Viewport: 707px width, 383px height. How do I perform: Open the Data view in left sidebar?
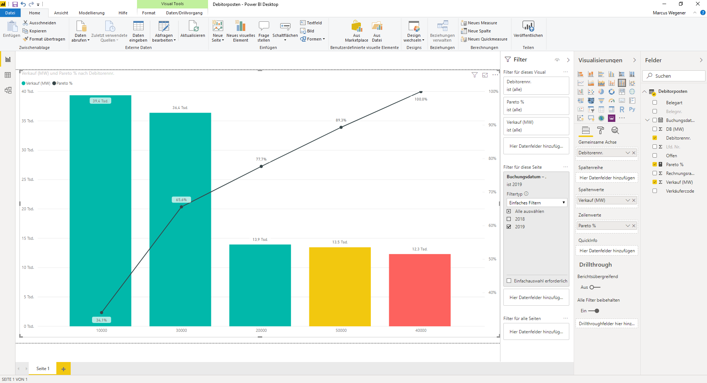pyautogui.click(x=8, y=75)
